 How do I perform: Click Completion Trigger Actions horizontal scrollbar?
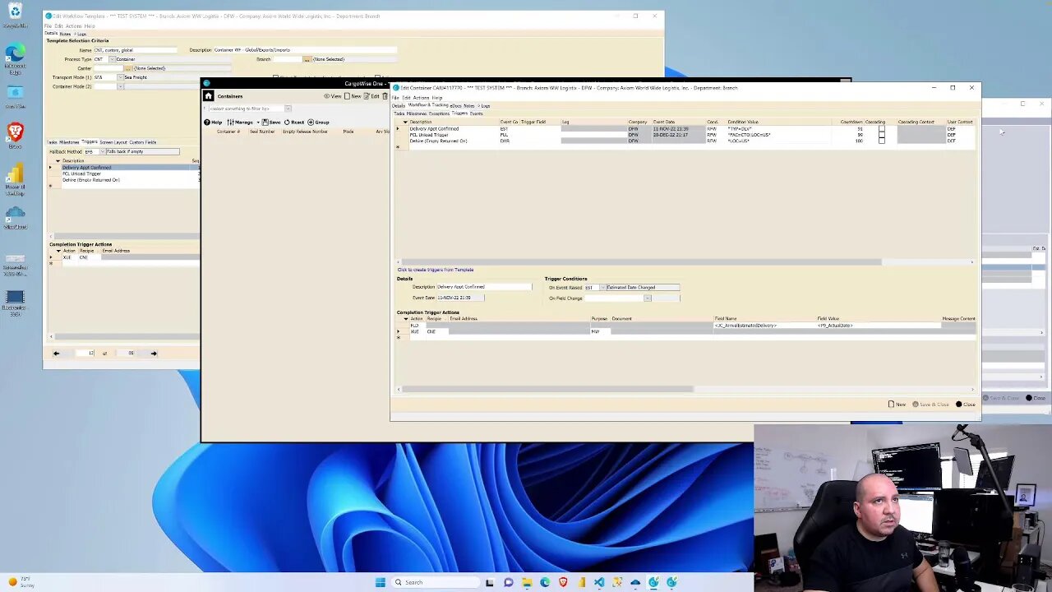coord(547,389)
